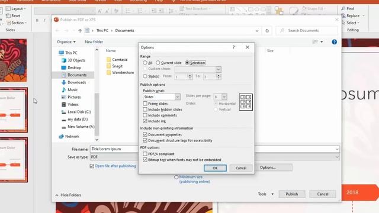Open the Select dropdown in Editing group
The image size is (379, 213).
point(351,22)
